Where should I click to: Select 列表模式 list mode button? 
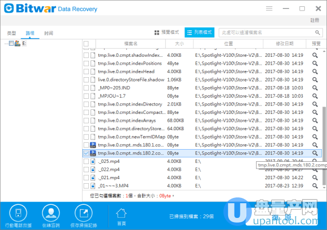199,33
